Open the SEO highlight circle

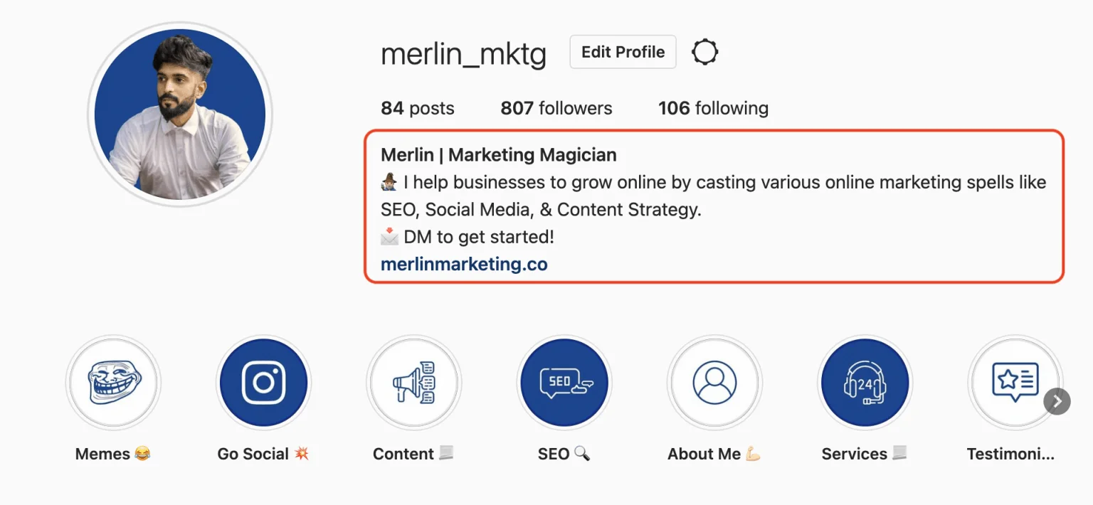[564, 383]
